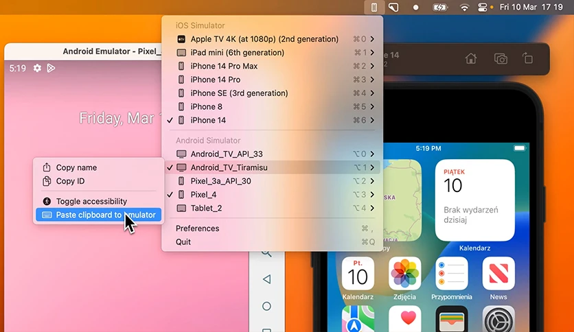The height and width of the screenshot is (332, 574).
Task: Expand iPhone 14 submenu chevron
Action: click(x=372, y=120)
